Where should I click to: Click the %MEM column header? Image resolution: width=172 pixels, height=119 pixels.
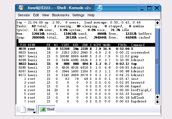107,45
